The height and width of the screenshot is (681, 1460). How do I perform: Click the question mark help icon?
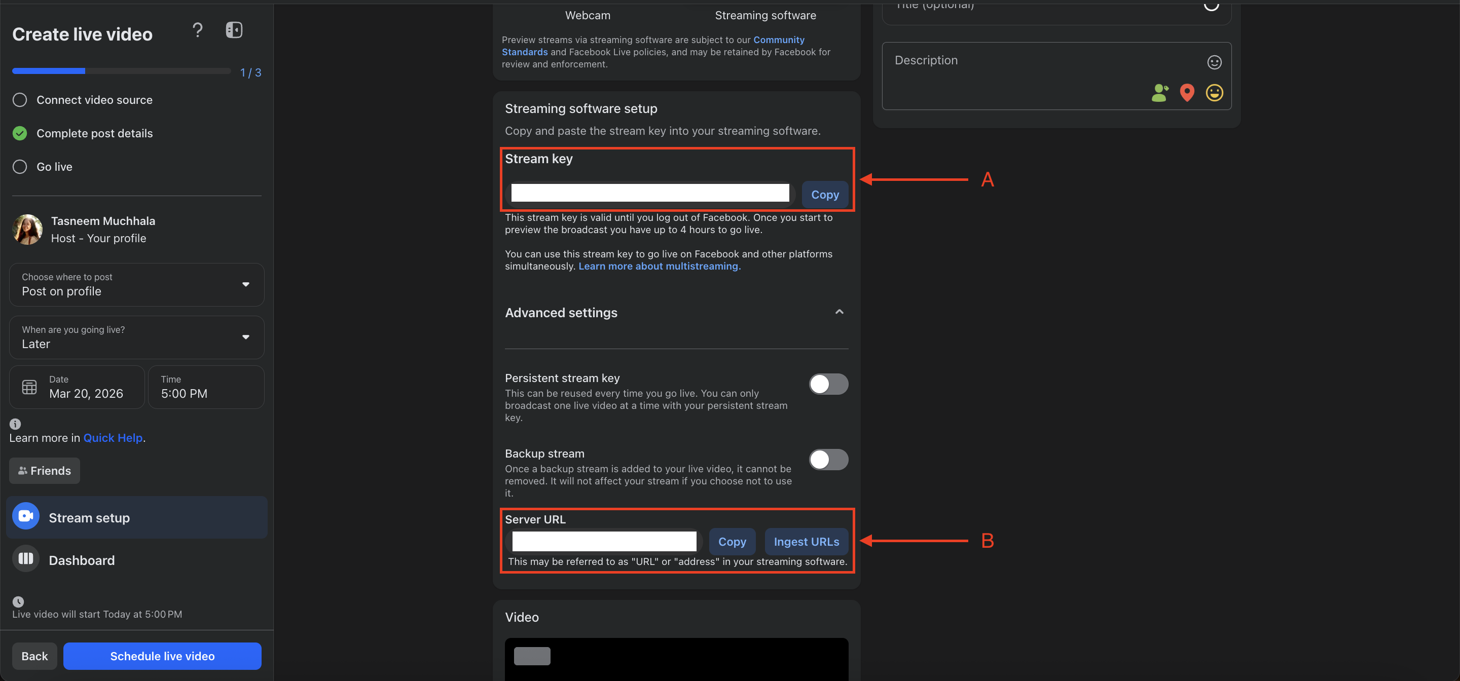point(197,30)
